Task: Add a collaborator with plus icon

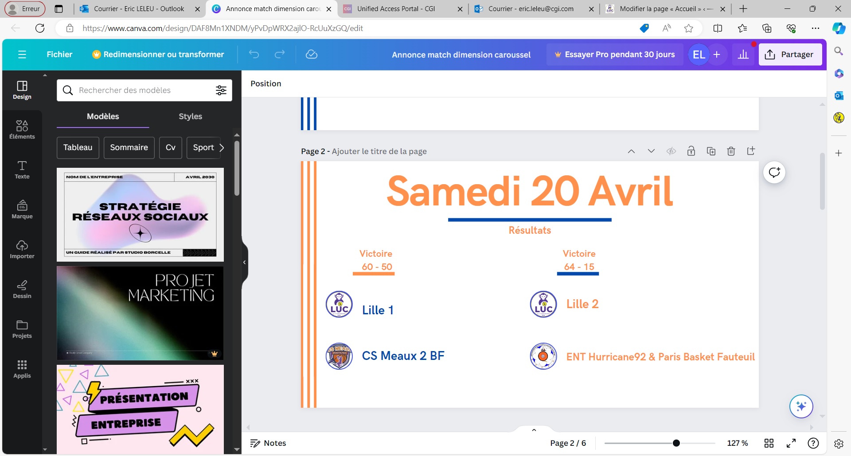Action: tap(717, 54)
